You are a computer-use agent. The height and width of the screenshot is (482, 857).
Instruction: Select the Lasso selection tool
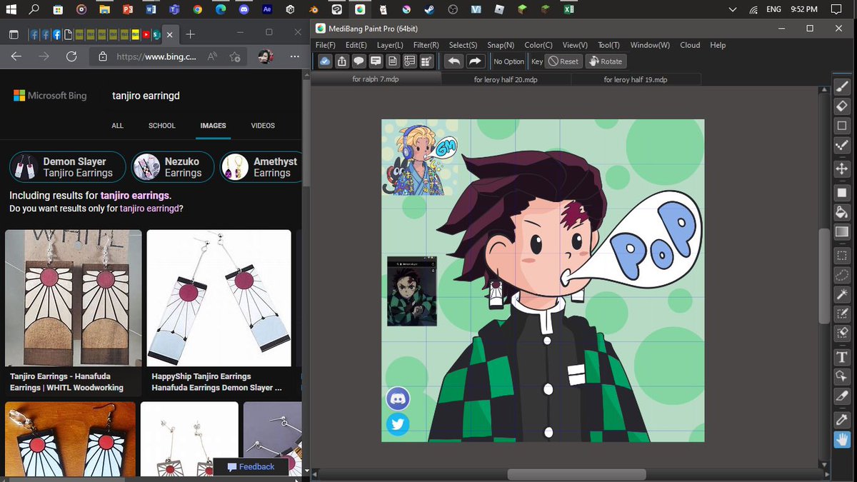[842, 275]
